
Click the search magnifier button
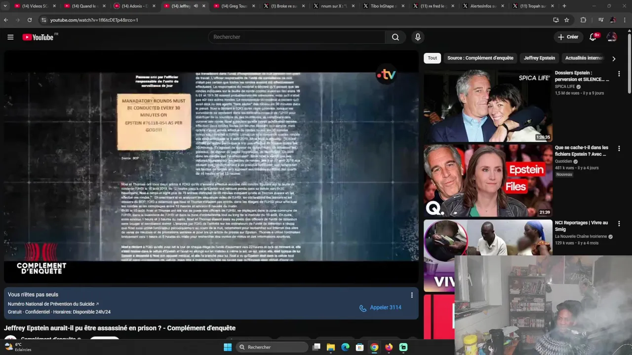pos(395,37)
